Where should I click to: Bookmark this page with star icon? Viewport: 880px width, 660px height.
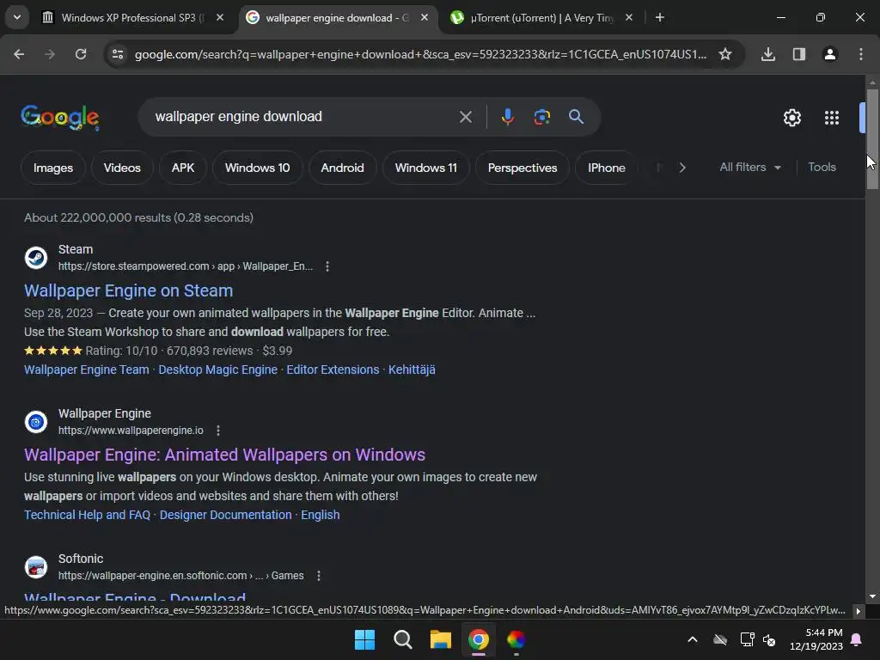point(725,54)
